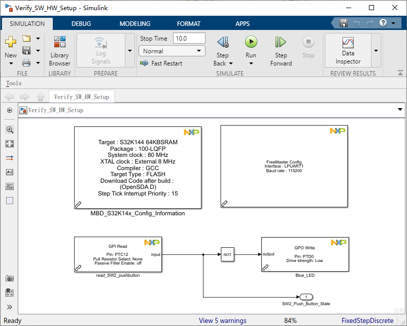Open the Data Inspector
The width and height of the screenshot is (407, 326).
click(x=348, y=50)
